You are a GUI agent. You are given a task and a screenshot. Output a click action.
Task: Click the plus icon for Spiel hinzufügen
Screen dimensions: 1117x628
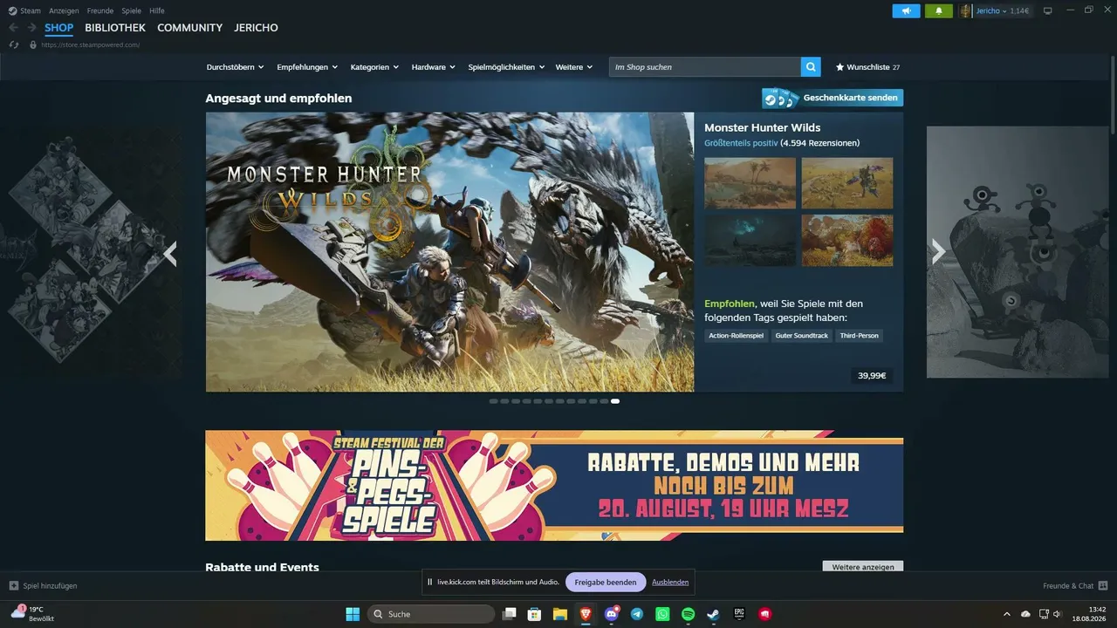(14, 585)
